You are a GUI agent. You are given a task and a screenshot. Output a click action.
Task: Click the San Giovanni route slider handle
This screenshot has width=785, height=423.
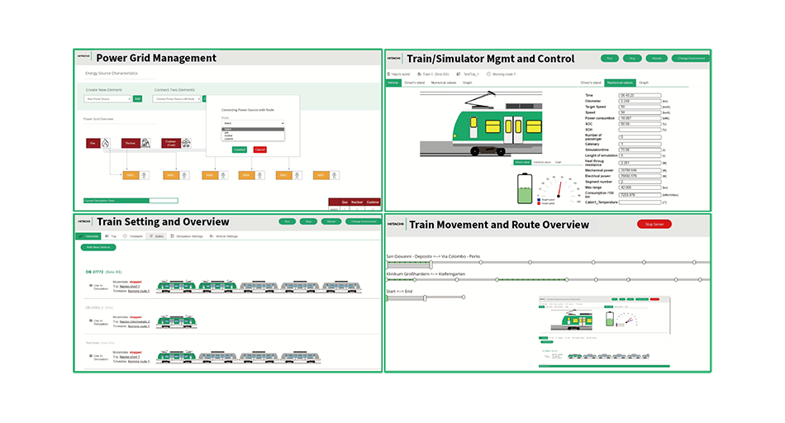tap(431, 264)
